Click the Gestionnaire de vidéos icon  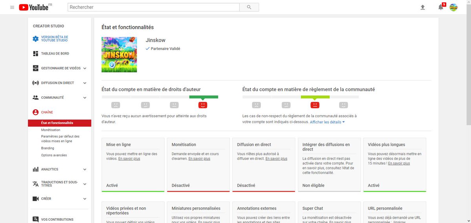(35, 68)
